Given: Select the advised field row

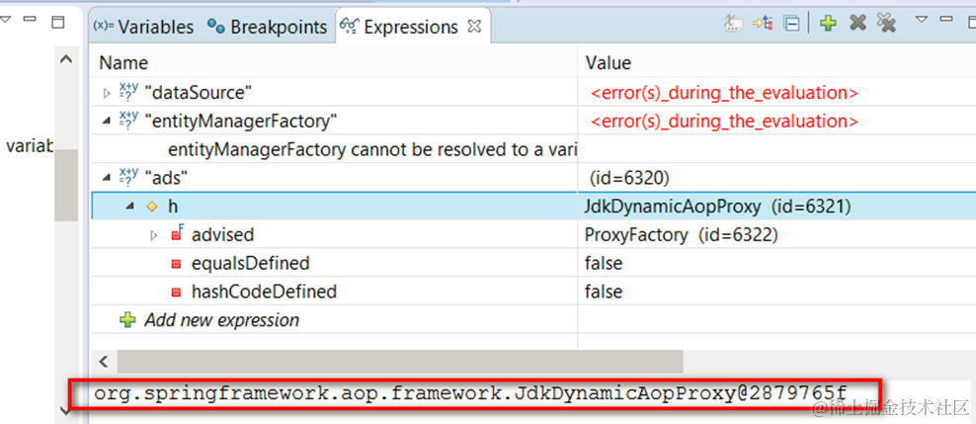Looking at the screenshot, I should pyautogui.click(x=535, y=234).
